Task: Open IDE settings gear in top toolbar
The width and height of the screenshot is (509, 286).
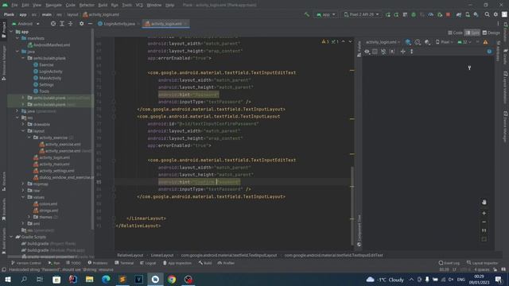Action: tap(495, 14)
